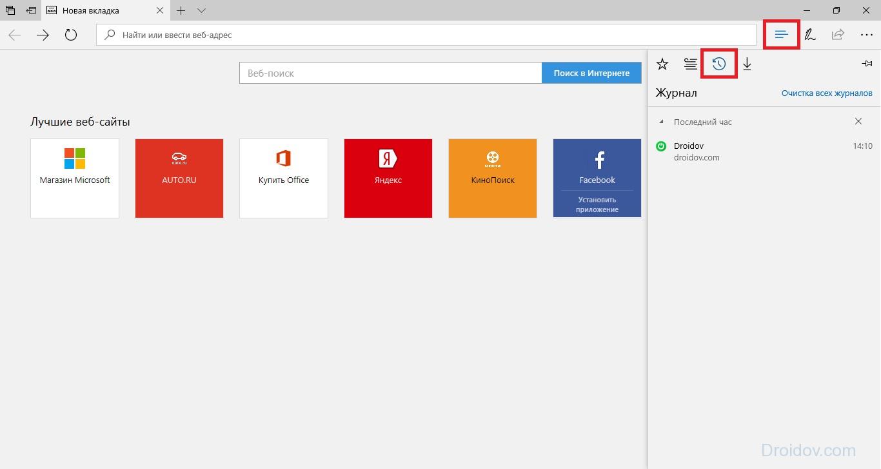Refresh the page with reload icon
This screenshot has height=469, width=881.
click(71, 35)
